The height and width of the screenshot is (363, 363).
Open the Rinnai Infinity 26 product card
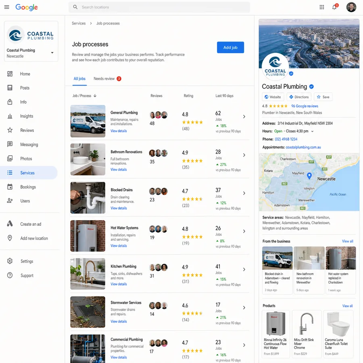[x=276, y=334]
